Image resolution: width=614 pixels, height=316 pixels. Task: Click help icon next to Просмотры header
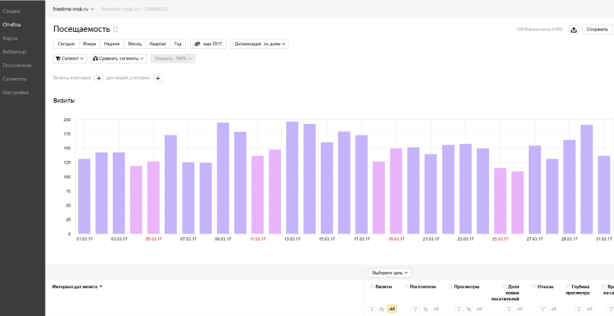pos(450,287)
